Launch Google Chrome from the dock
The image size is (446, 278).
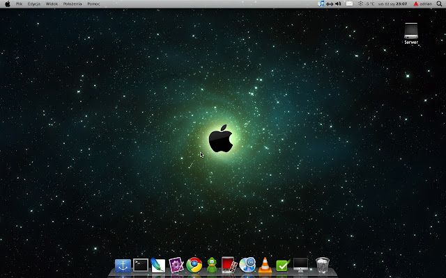click(194, 265)
